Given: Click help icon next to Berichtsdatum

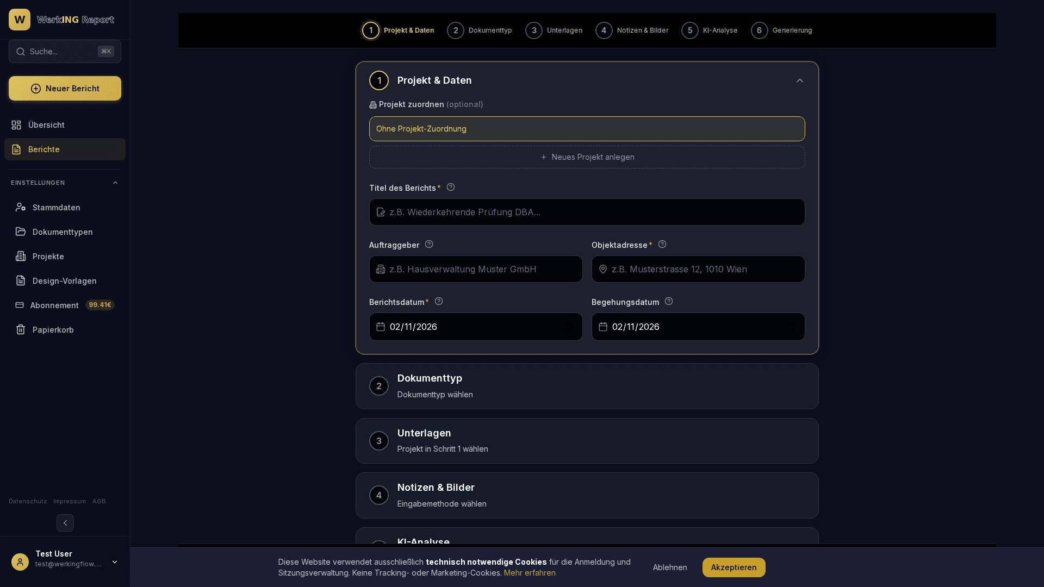Looking at the screenshot, I should pyautogui.click(x=439, y=302).
